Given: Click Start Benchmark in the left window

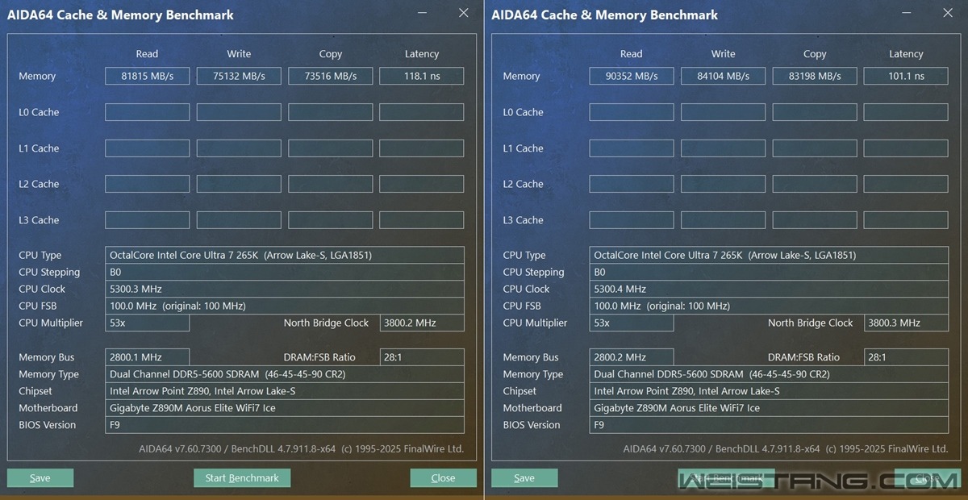Looking at the screenshot, I should [x=242, y=478].
